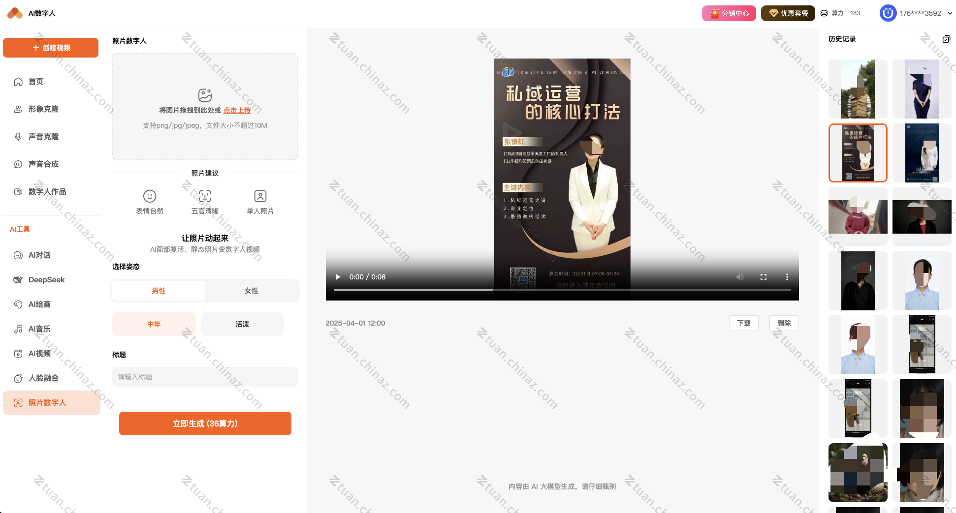Screen dimensions: 956x513
Task: Open history thumbnail of man in vest outdoors
Action: tap(858, 89)
